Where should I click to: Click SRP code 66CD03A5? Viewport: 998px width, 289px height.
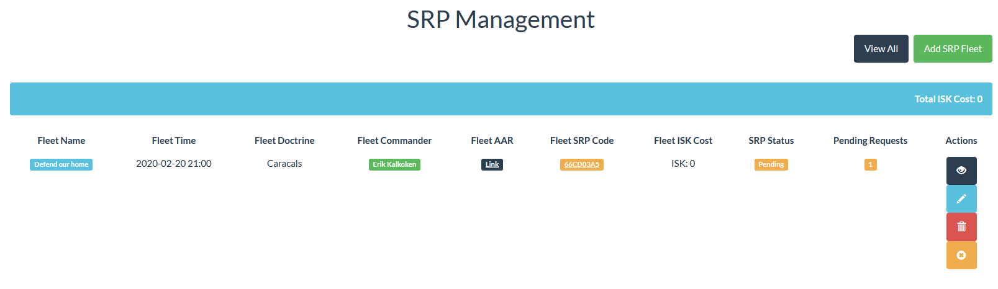tap(581, 164)
